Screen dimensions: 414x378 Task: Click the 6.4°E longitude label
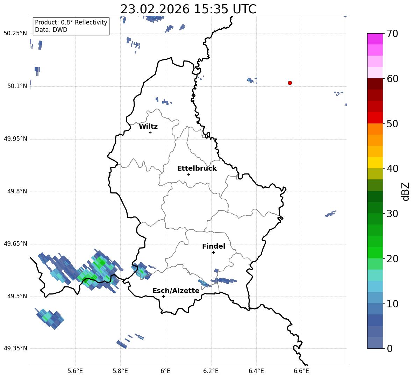pyautogui.click(x=256, y=371)
